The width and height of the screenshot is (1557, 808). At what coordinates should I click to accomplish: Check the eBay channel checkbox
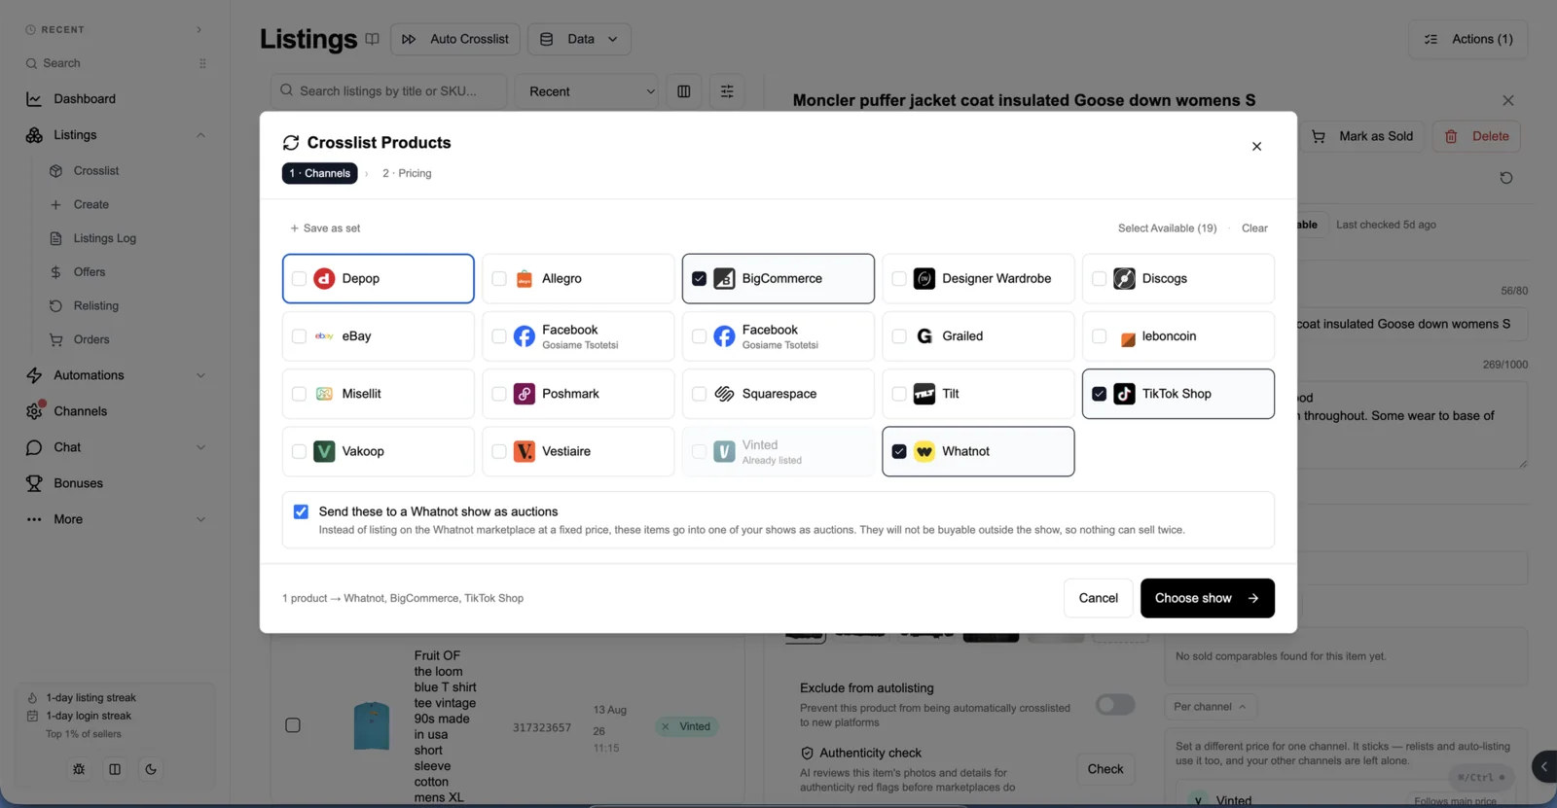(299, 336)
